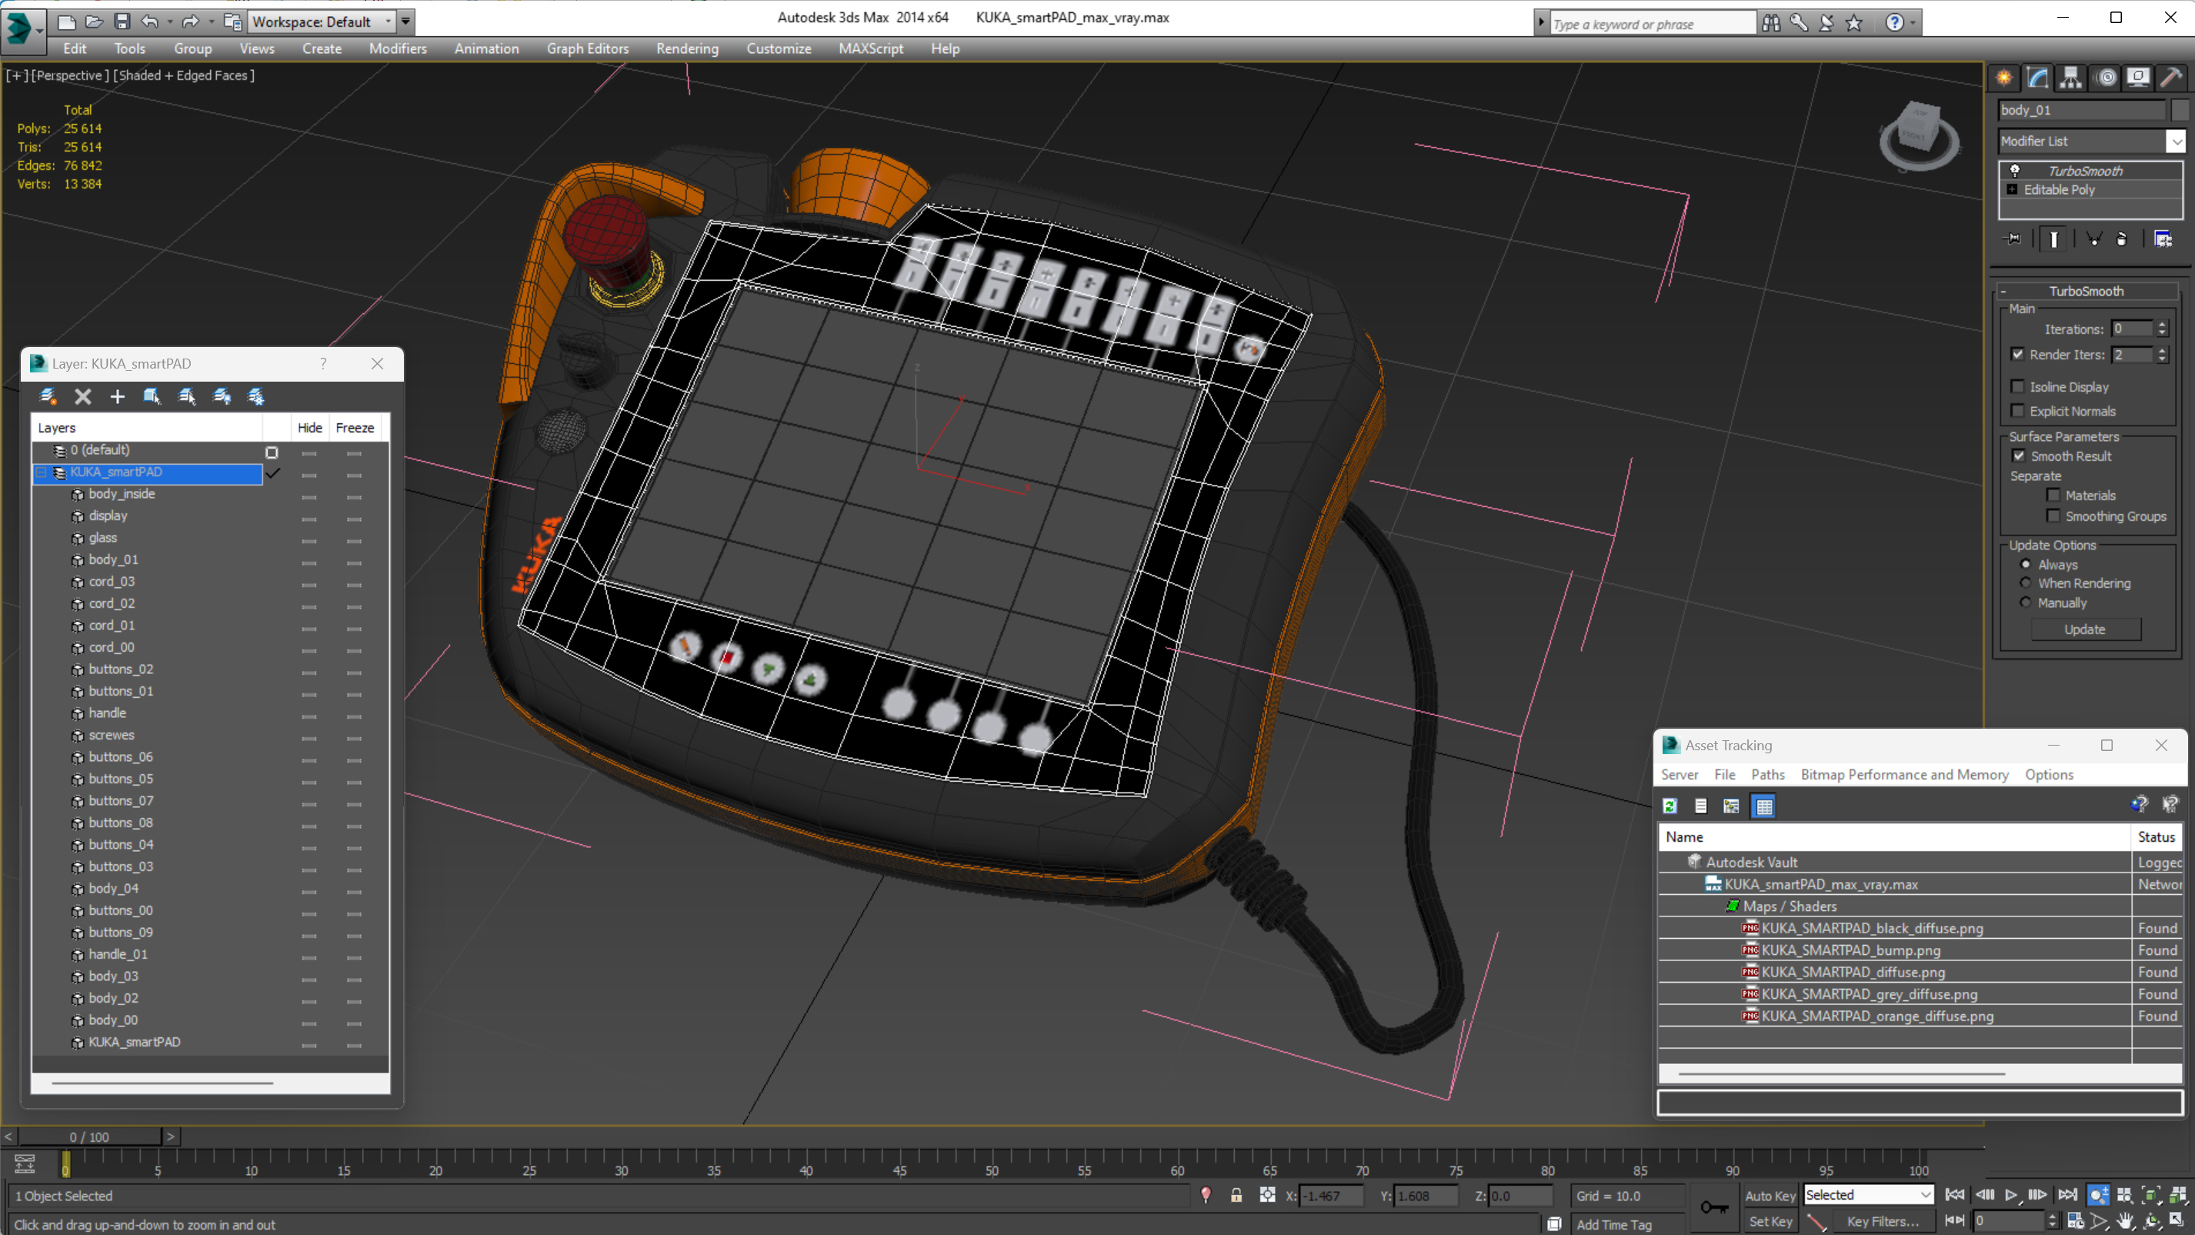Click the Pin Stack icon below modifier stack

(2013, 239)
